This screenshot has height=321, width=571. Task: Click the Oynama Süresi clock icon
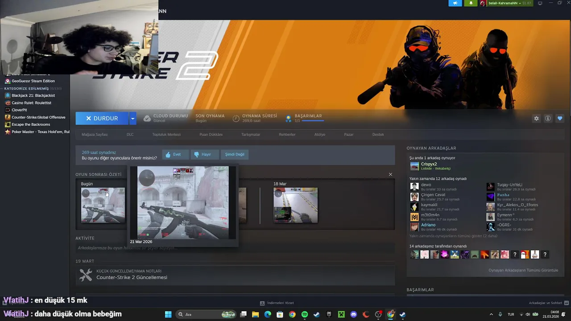[236, 118]
